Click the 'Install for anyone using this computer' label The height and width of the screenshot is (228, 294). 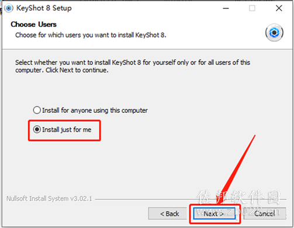95,110
